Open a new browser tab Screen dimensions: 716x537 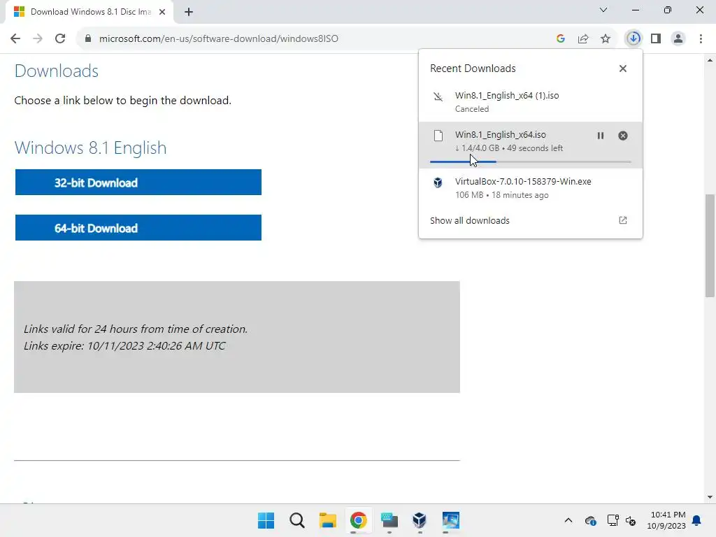click(189, 12)
